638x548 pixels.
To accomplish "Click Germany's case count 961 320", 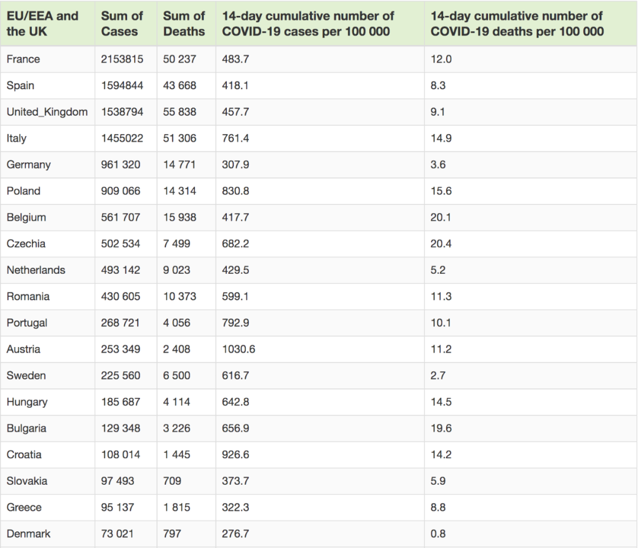I will click(121, 164).
